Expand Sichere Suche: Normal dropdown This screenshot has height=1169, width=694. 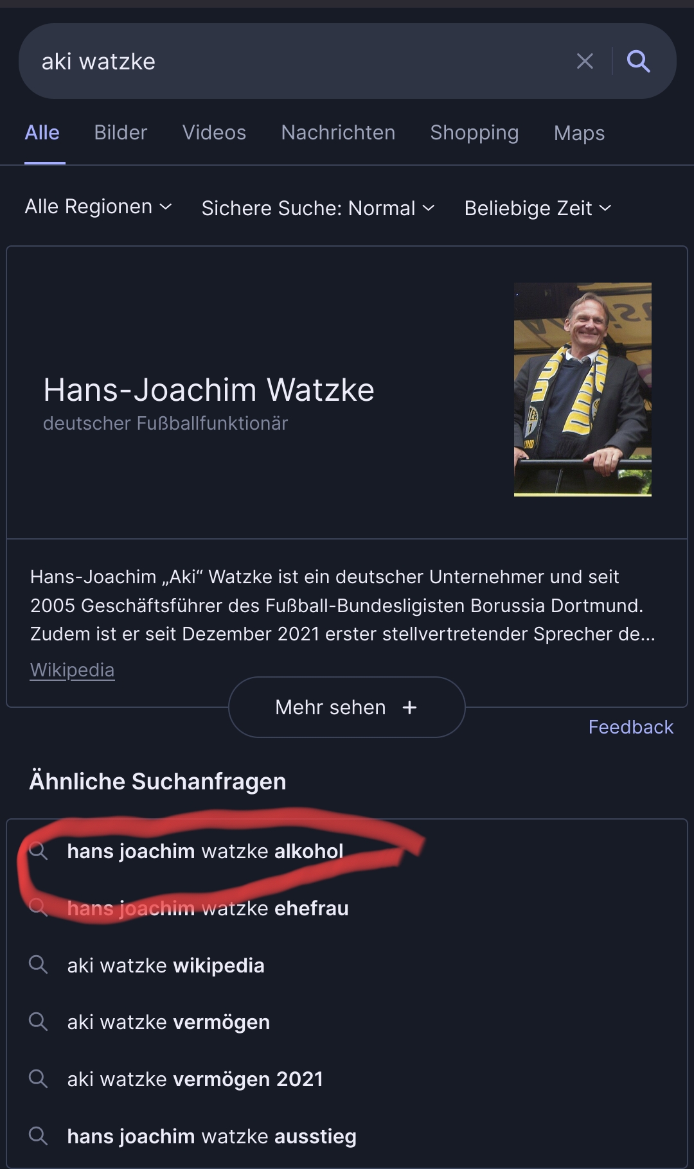[318, 208]
